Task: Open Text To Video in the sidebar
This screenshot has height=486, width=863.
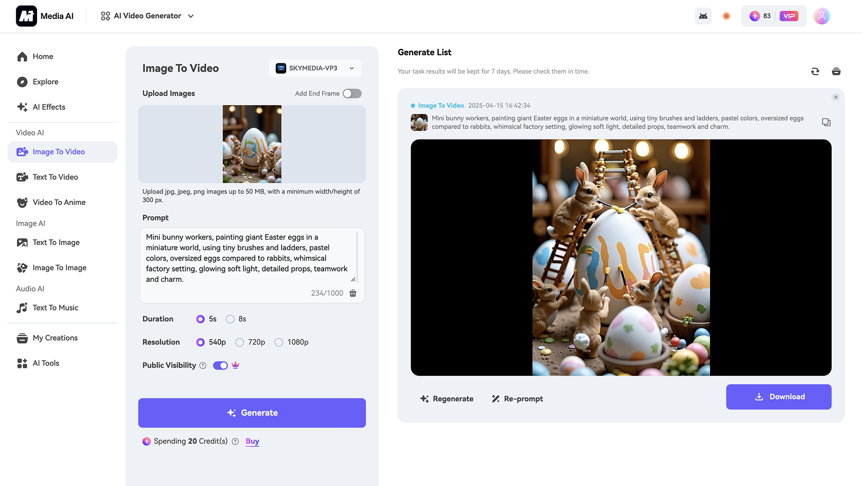Action: [55, 177]
